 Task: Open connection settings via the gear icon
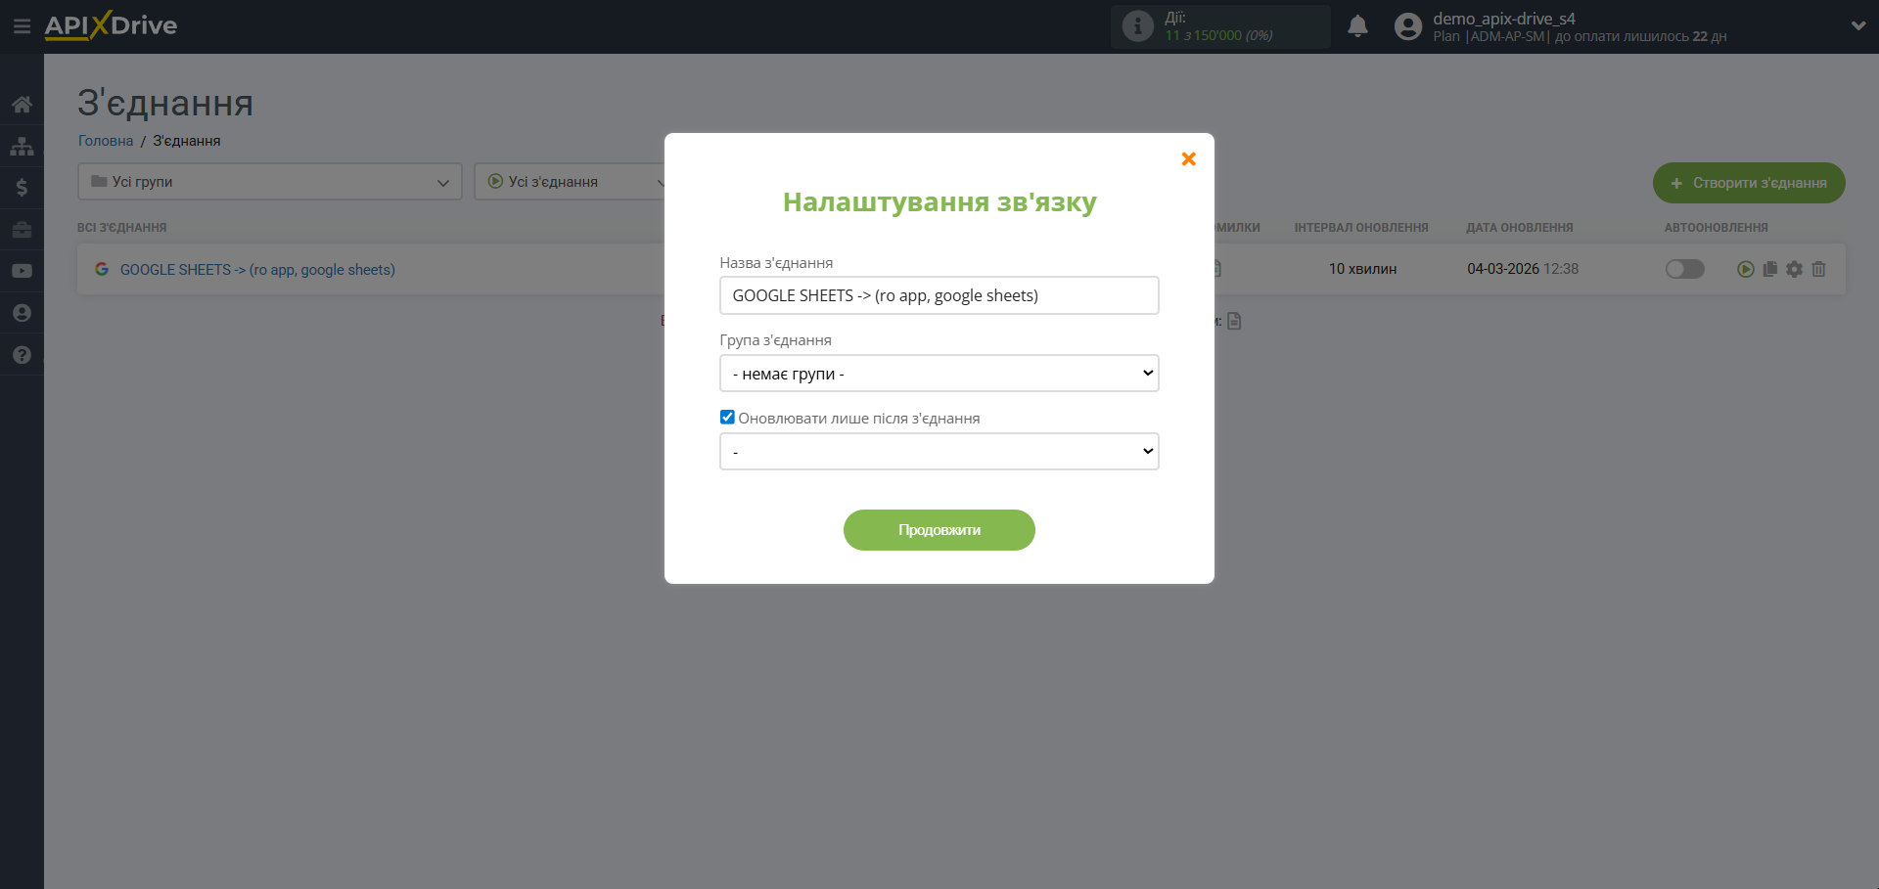point(1794,269)
